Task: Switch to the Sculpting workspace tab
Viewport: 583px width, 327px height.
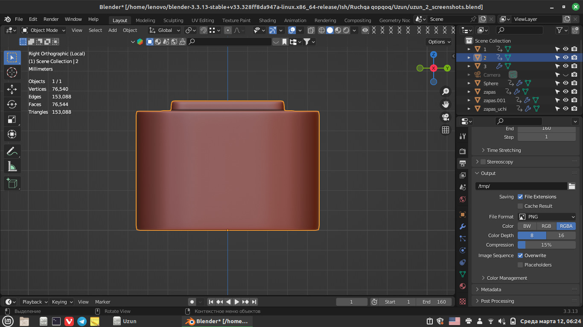Action: [x=173, y=20]
